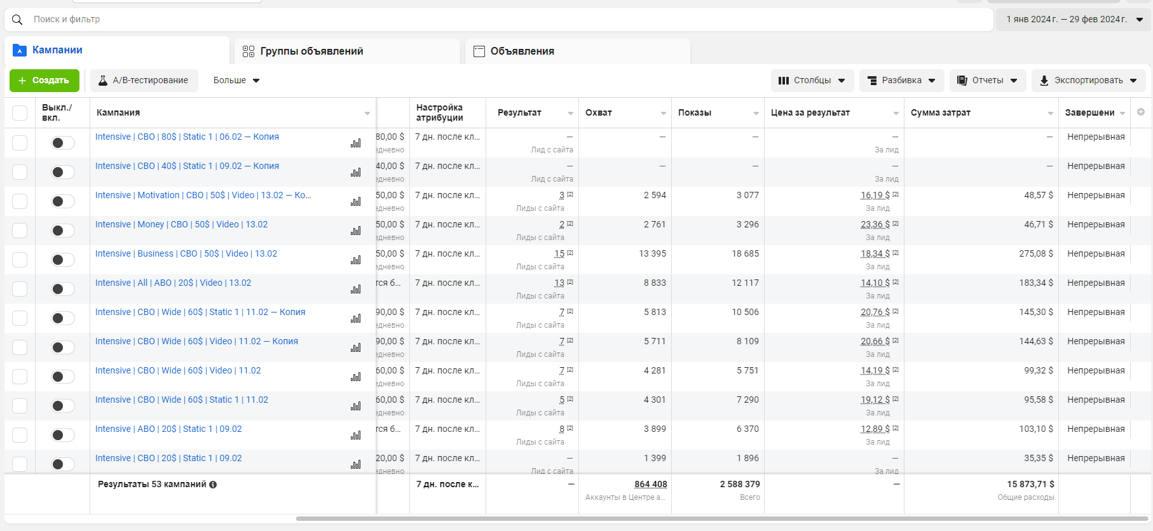Viewport: 1153px width, 531px height.
Task: Click the horizontal scrollbar at the bottom
Action: click(722, 518)
